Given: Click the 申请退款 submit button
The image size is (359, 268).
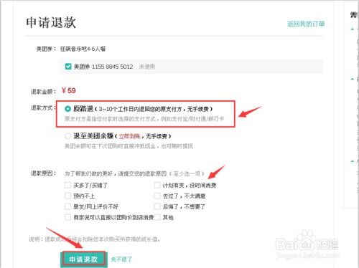Looking at the screenshot, I should [x=83, y=259].
